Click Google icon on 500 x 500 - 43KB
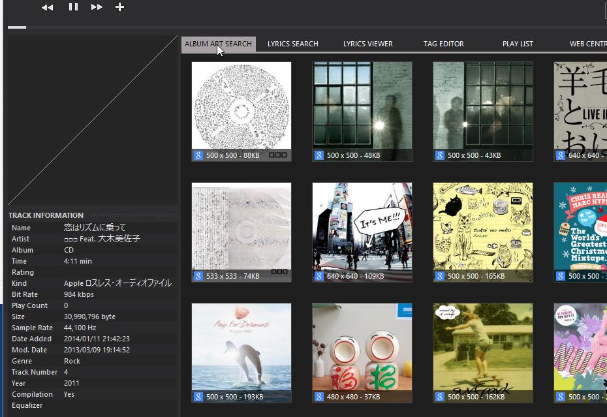Viewport: 607px width, 417px height. click(440, 155)
